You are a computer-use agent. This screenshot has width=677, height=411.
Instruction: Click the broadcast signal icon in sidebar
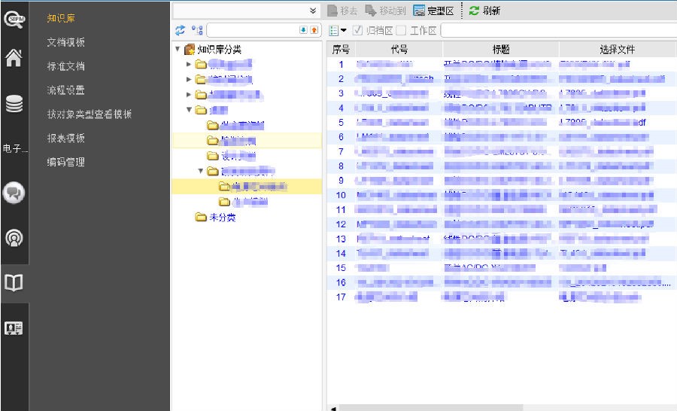(14, 238)
